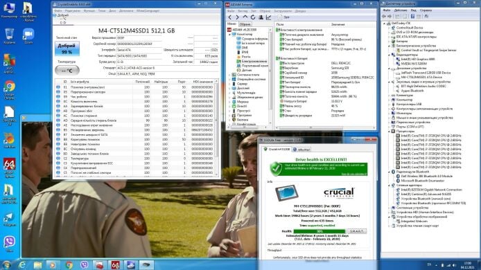
Task: Click the lifetime calculation link in SSDLife
Action: [x=354, y=174]
